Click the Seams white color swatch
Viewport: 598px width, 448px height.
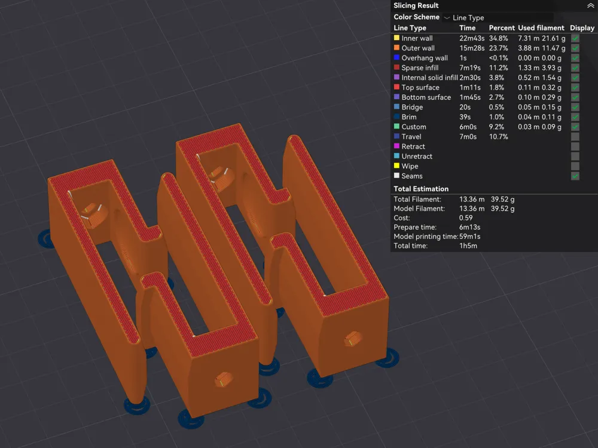(396, 175)
